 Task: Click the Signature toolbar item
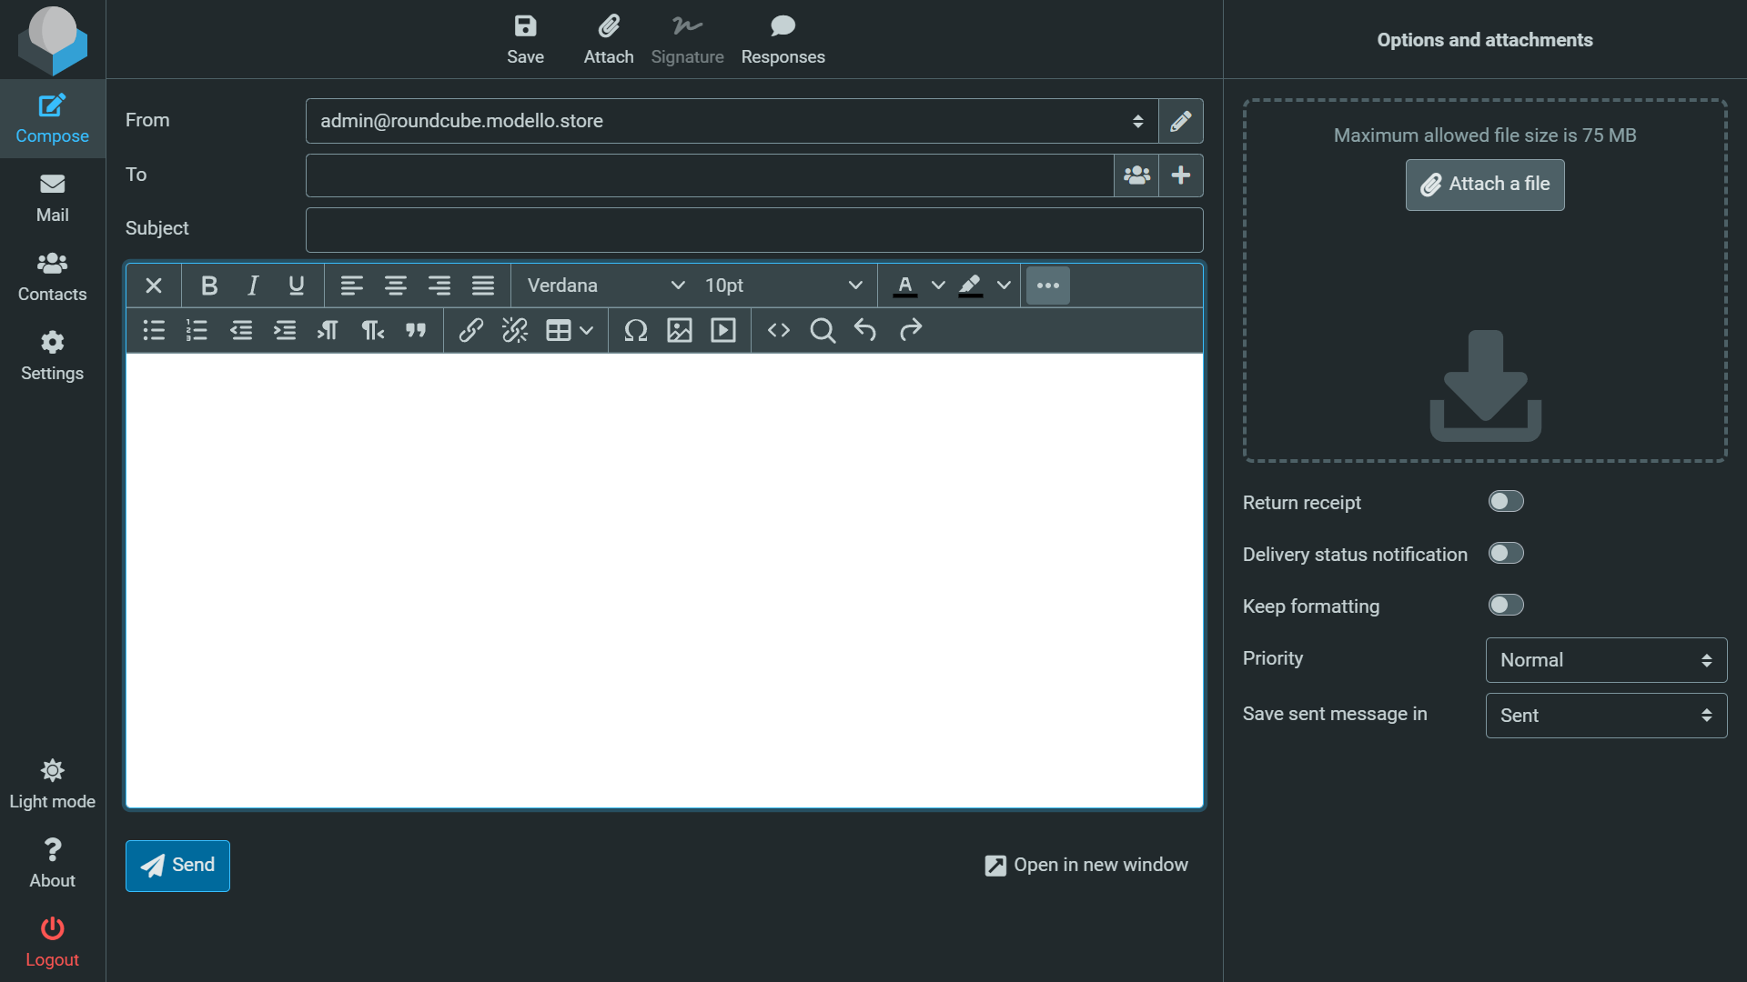tap(687, 39)
